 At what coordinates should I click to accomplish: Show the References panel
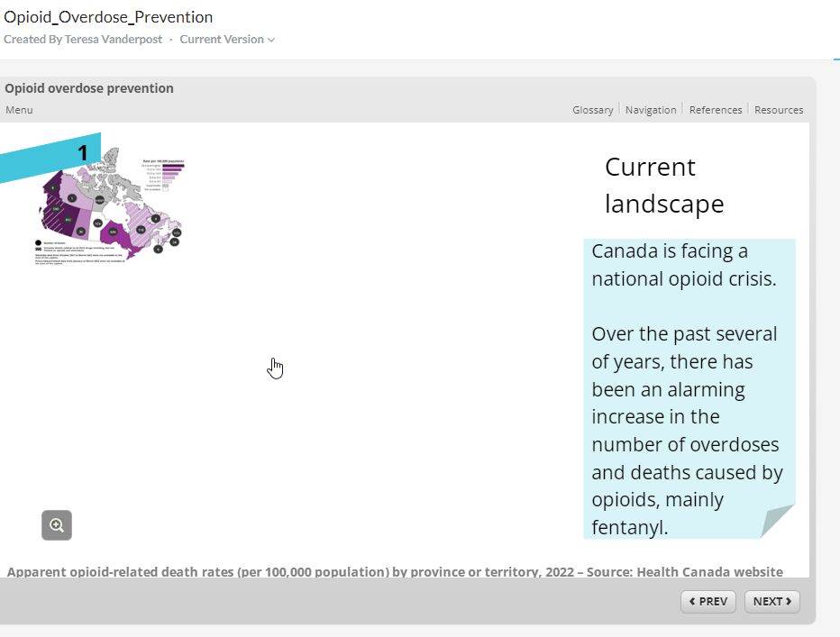point(716,110)
